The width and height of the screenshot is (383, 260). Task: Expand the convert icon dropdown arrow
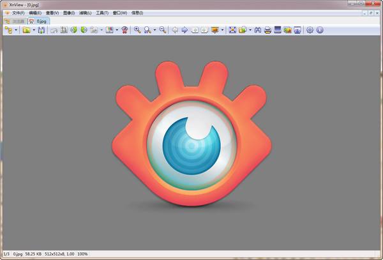[x=250, y=30]
